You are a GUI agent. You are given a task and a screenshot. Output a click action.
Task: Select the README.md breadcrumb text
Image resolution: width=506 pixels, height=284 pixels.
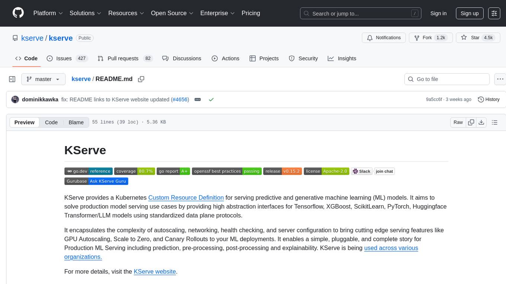(114, 79)
